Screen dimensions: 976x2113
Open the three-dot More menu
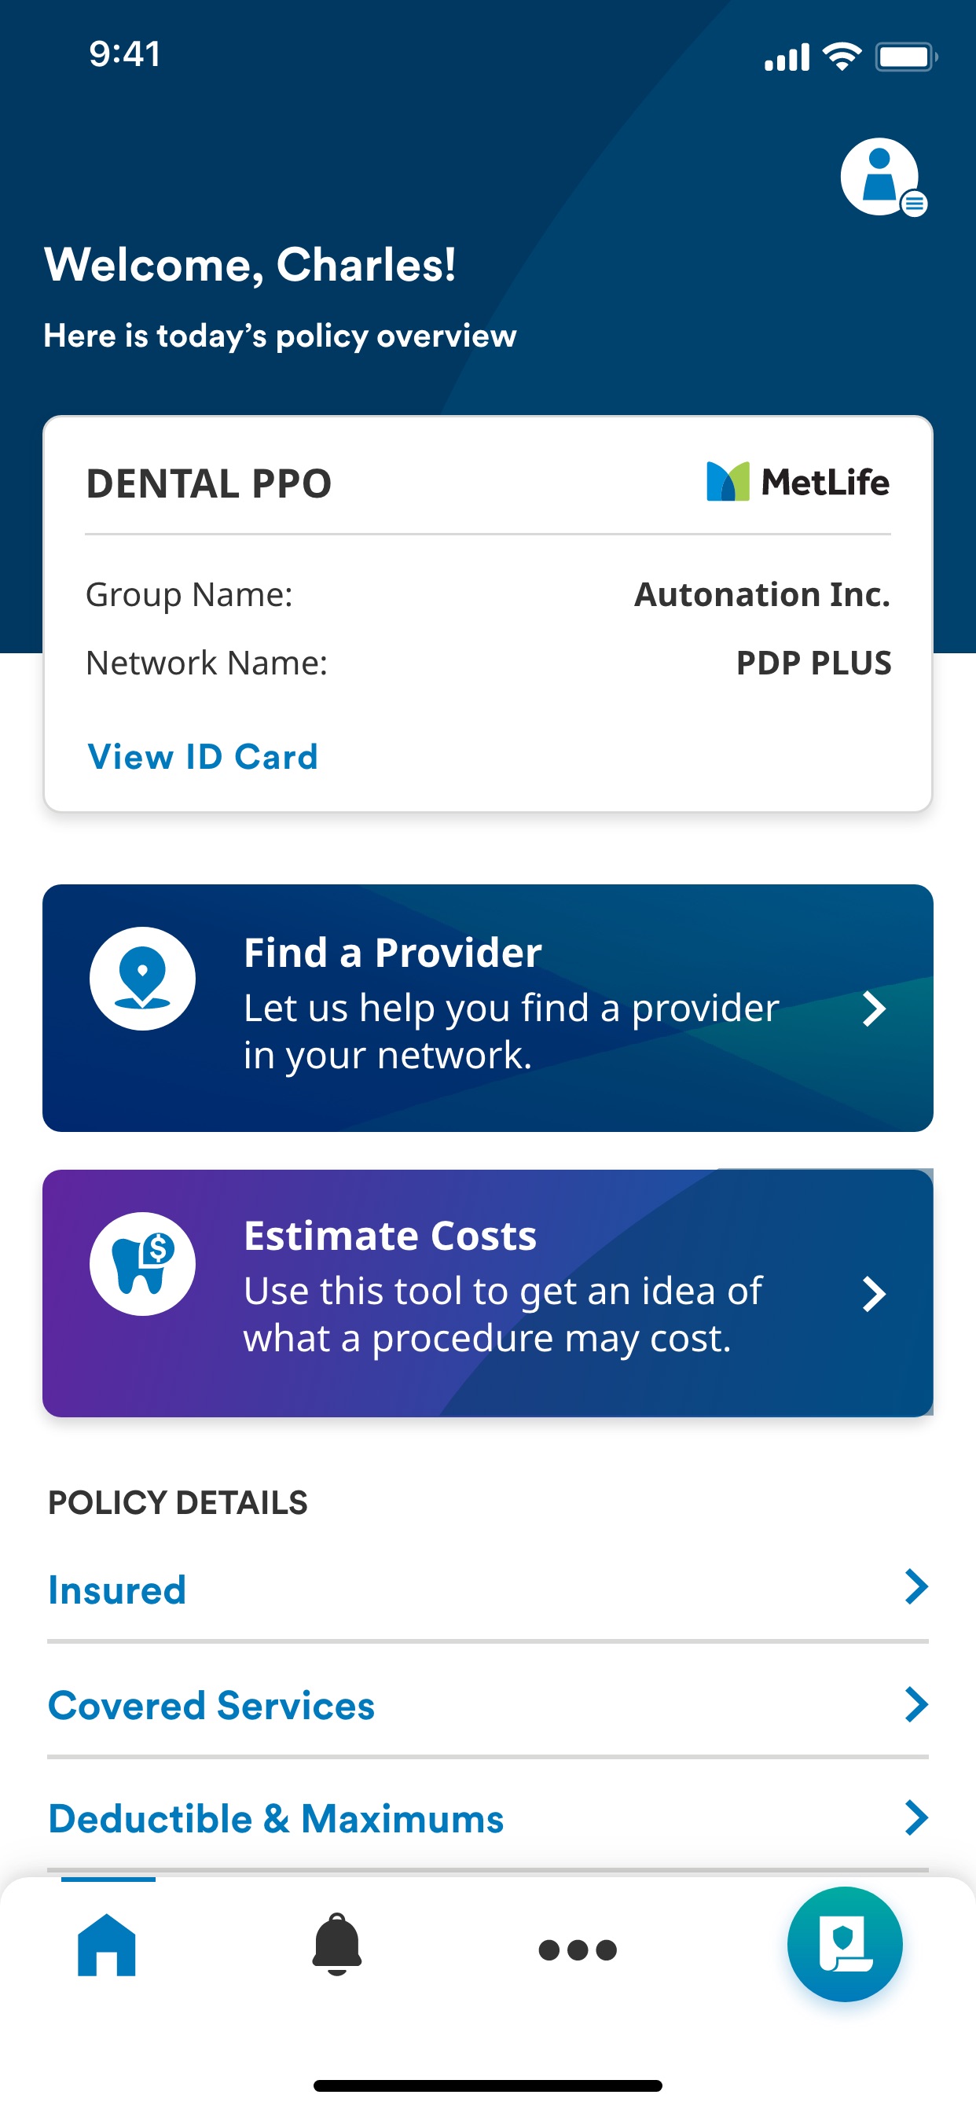(x=578, y=1949)
